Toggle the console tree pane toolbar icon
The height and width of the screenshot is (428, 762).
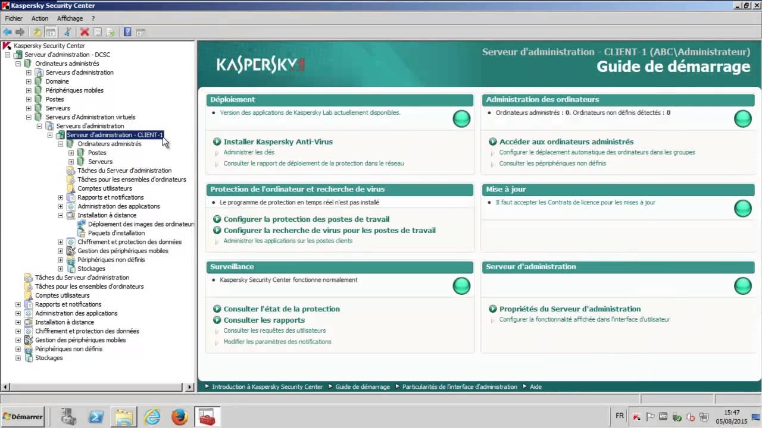51,32
